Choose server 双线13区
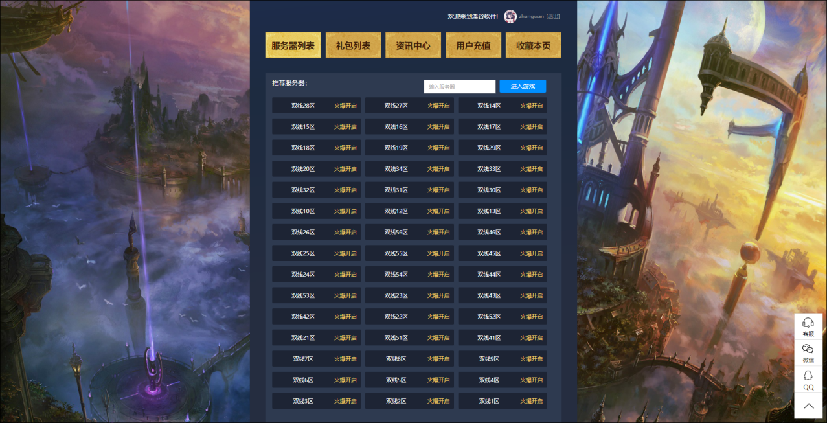The width and height of the screenshot is (827, 423). (x=503, y=211)
